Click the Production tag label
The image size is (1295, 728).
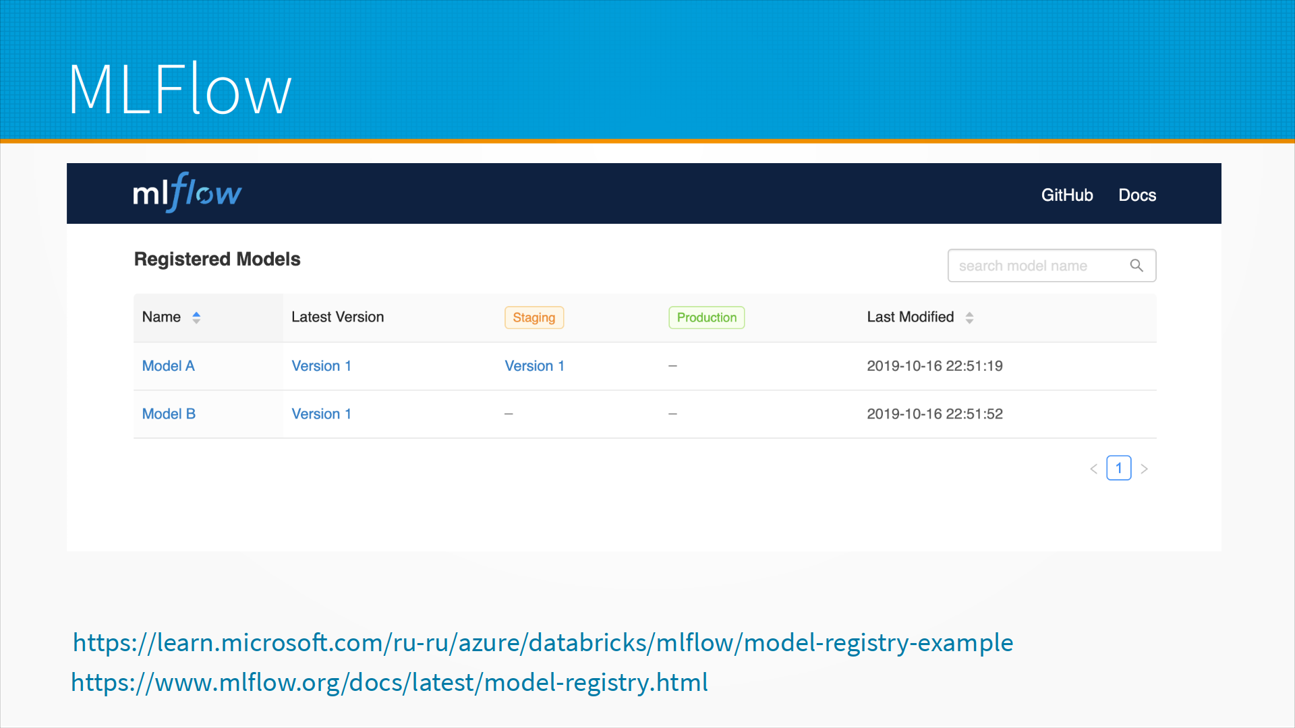pos(706,317)
